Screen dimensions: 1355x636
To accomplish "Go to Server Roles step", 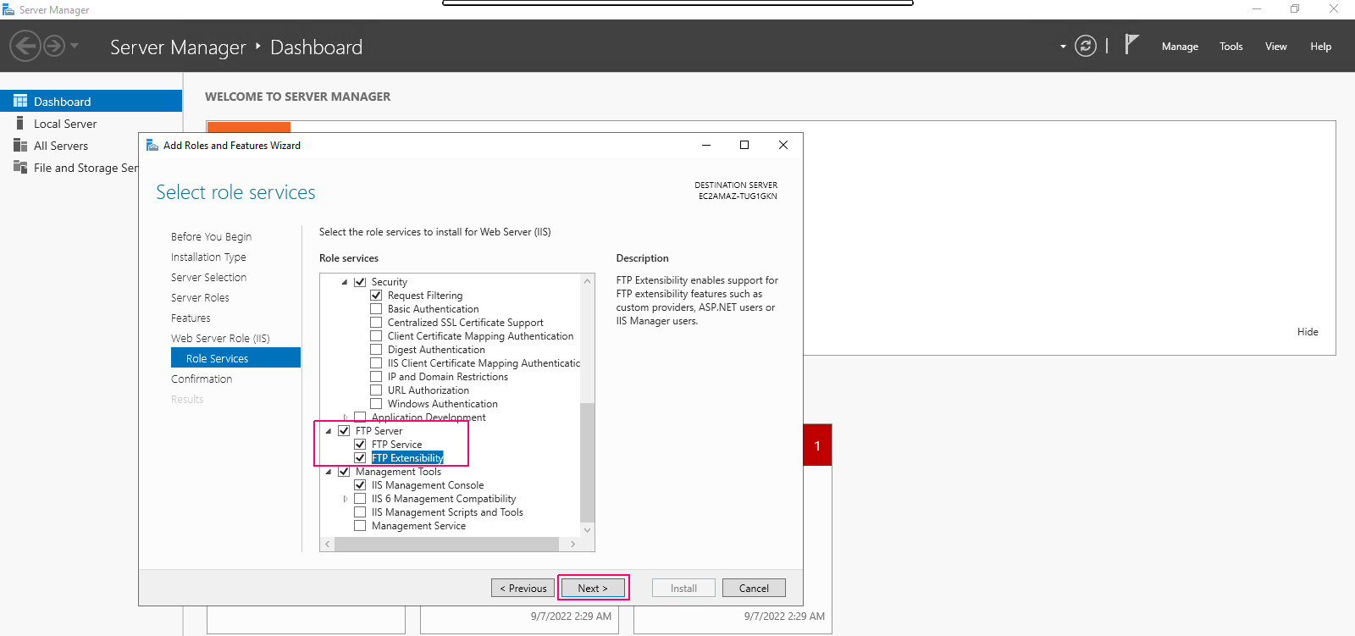I will pos(200,297).
